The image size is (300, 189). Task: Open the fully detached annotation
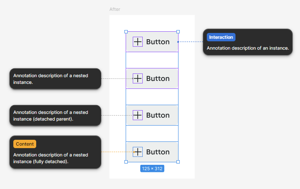click(x=55, y=152)
